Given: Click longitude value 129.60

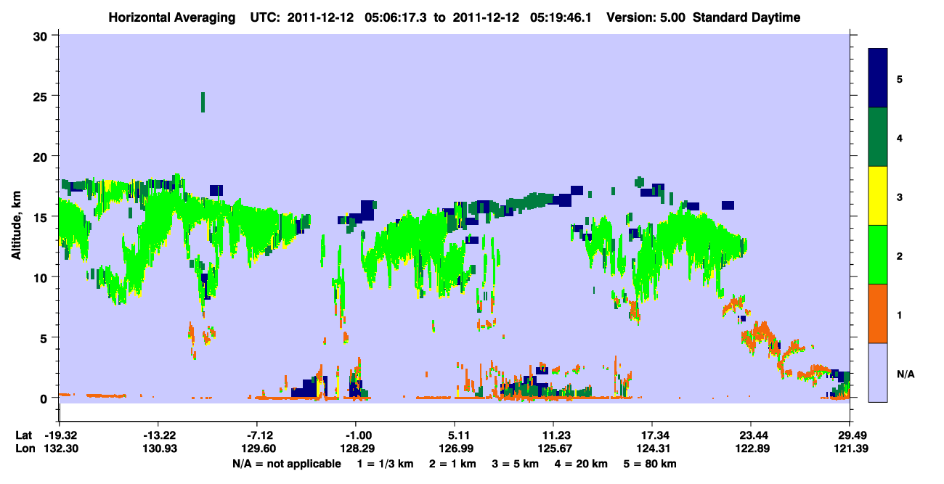Looking at the screenshot, I should 260,449.
